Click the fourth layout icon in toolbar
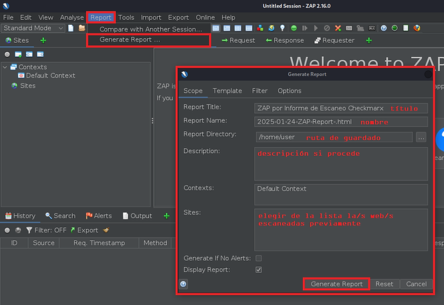The image size is (444, 305). 249,28
